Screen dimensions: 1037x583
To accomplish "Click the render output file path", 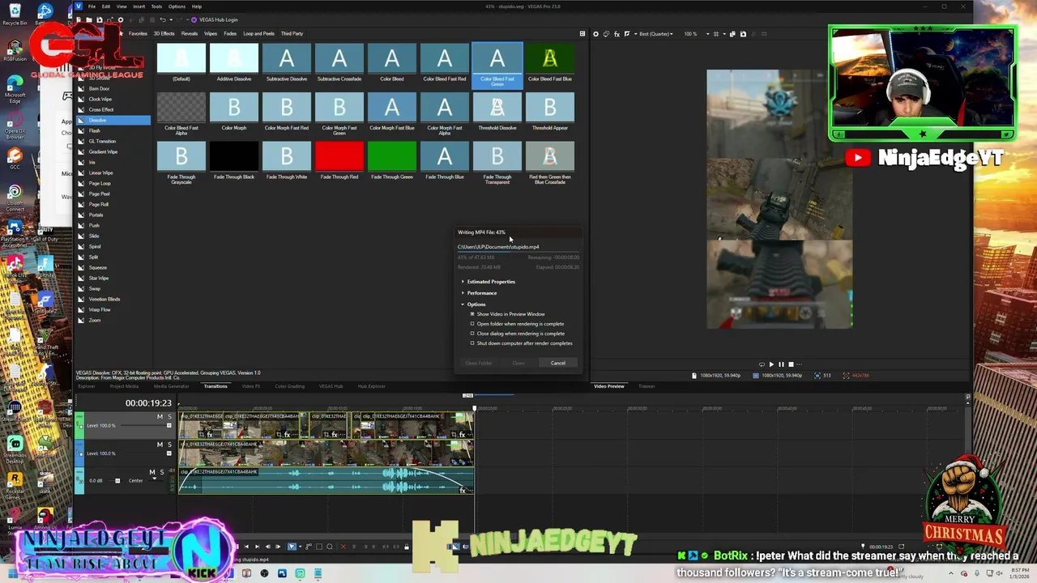I will click(x=498, y=247).
